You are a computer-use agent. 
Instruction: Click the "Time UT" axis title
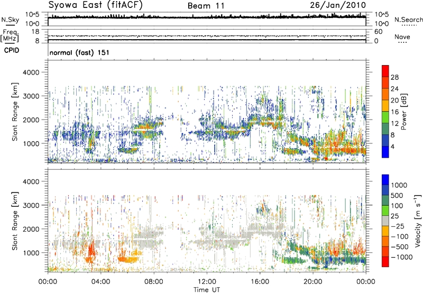tap(207, 290)
